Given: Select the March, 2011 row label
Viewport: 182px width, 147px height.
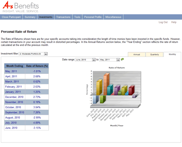Looking at the screenshot, I should click(x=12, y=82).
